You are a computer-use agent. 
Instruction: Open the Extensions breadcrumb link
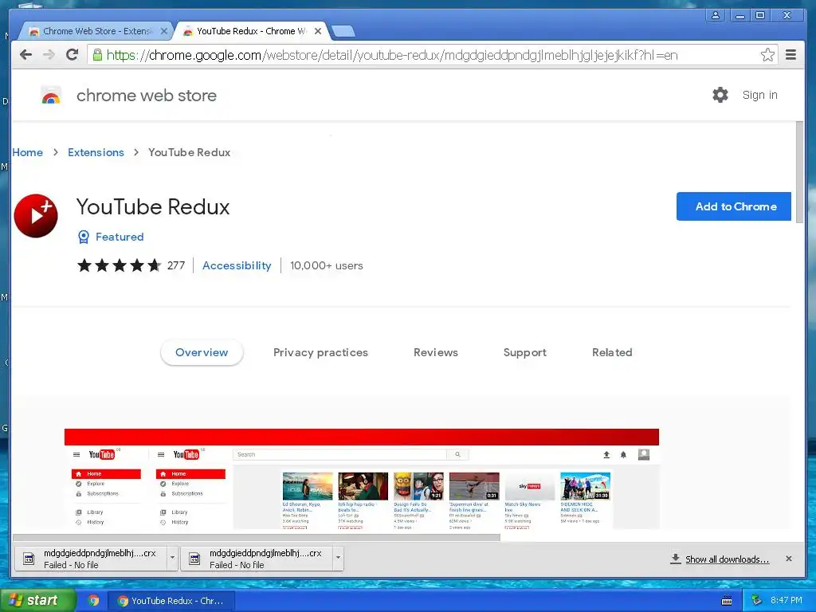(96, 152)
